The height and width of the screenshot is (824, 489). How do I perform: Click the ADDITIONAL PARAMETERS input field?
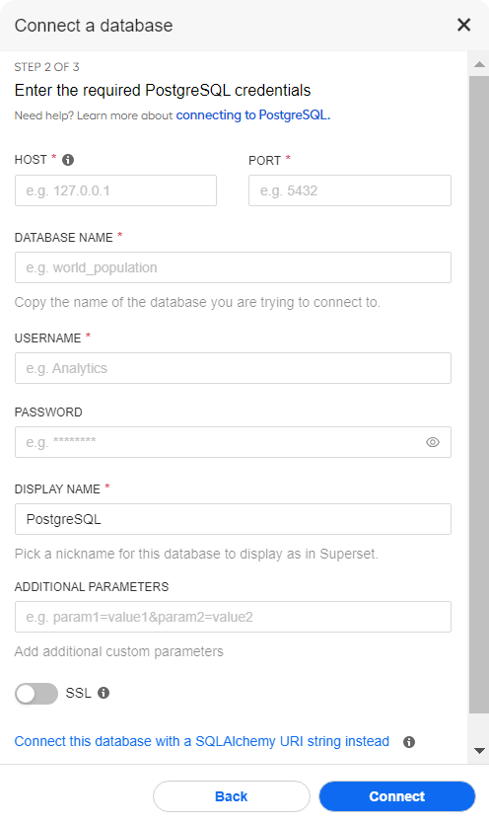[x=233, y=617]
